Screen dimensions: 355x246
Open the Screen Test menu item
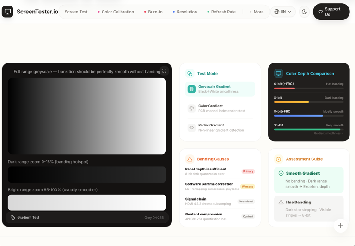(76, 12)
